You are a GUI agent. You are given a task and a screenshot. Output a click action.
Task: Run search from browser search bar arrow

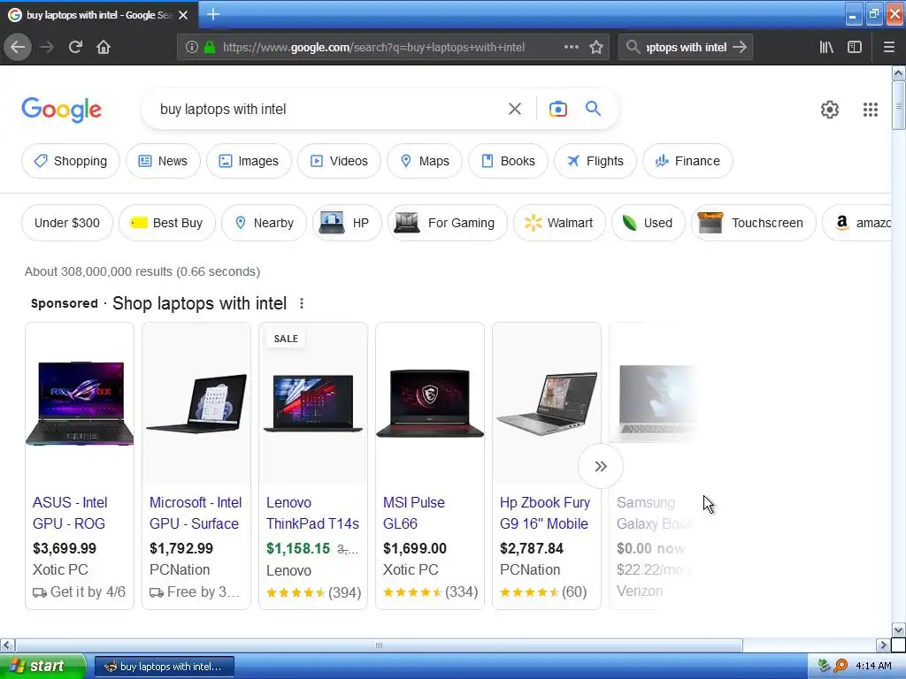coord(740,47)
